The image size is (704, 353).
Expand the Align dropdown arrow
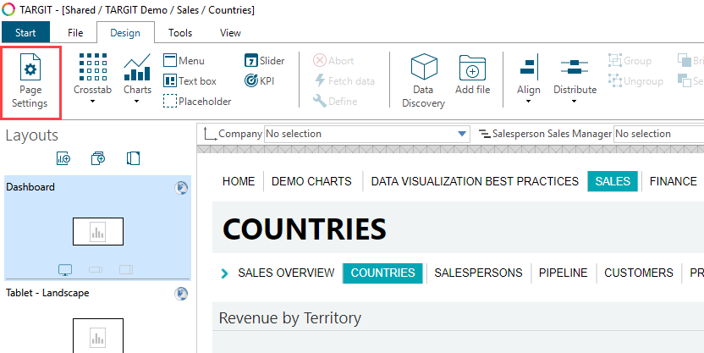[529, 102]
